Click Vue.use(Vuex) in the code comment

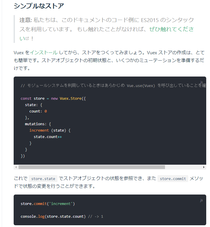click(x=141, y=86)
